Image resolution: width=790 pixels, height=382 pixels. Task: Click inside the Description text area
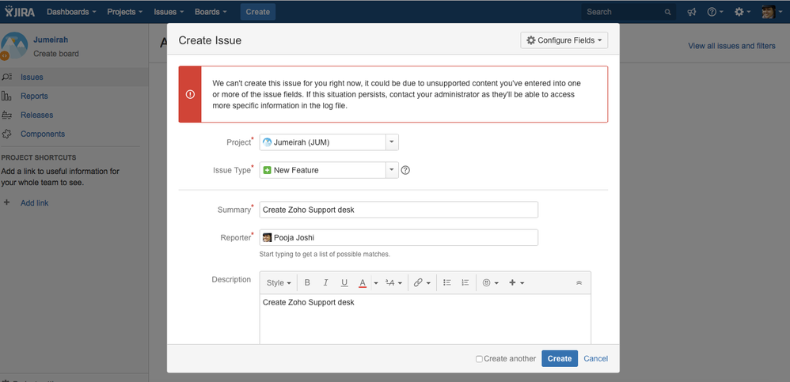coord(425,320)
